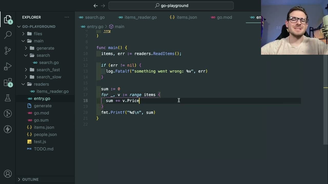The height and width of the screenshot is (184, 328).
Task: Click the ReadItems call on line 10
Action: tap(164, 54)
